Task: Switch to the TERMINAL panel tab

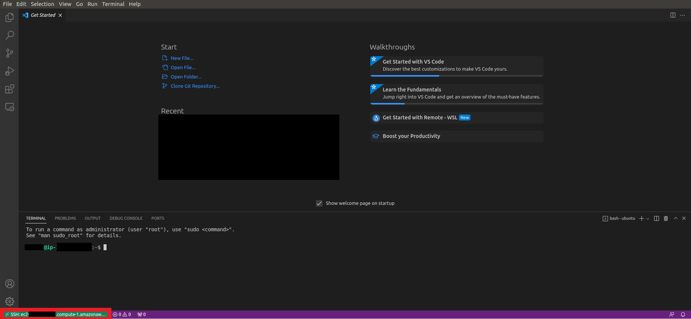Action: point(36,218)
